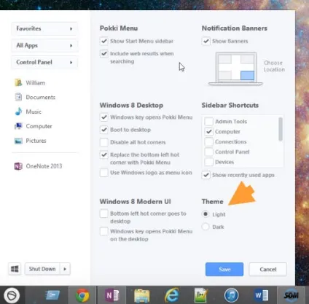This screenshot has height=304, width=309.
Task: Click the Windows logo button beside Shut Down
Action: click(x=15, y=269)
